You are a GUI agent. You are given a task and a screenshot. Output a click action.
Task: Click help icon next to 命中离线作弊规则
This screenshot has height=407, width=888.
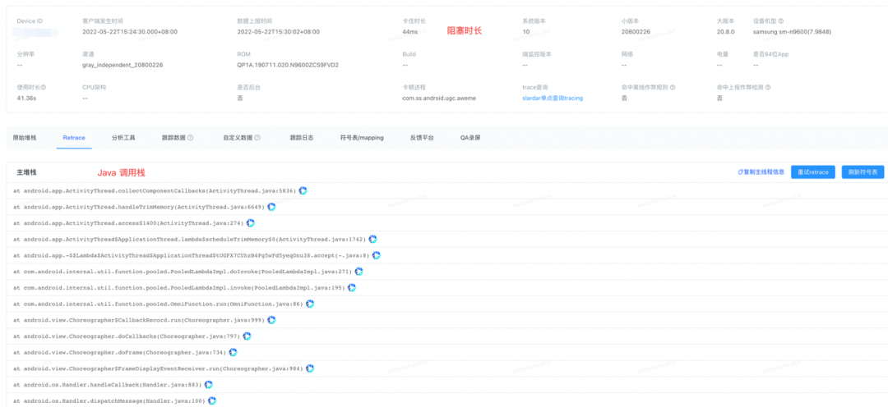(x=673, y=88)
